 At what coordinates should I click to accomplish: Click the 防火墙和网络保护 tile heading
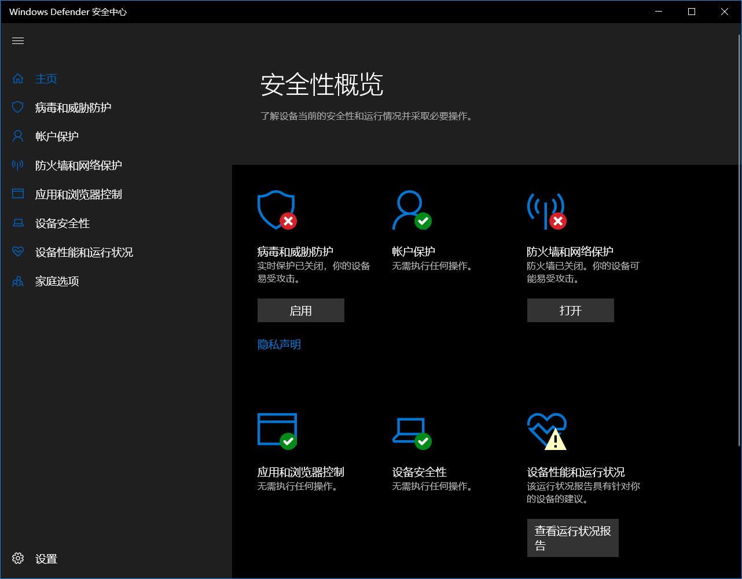(570, 252)
